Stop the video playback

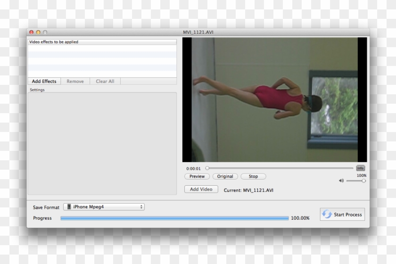pos(253,176)
